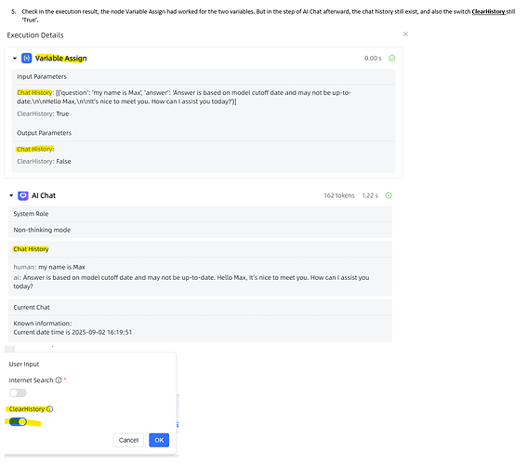Viewport: 528px width, 465px height.
Task: Select the Input Parameters header
Action: pos(42,77)
